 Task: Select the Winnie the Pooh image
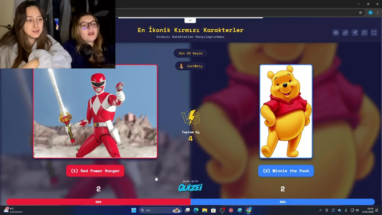pyautogui.click(x=286, y=111)
